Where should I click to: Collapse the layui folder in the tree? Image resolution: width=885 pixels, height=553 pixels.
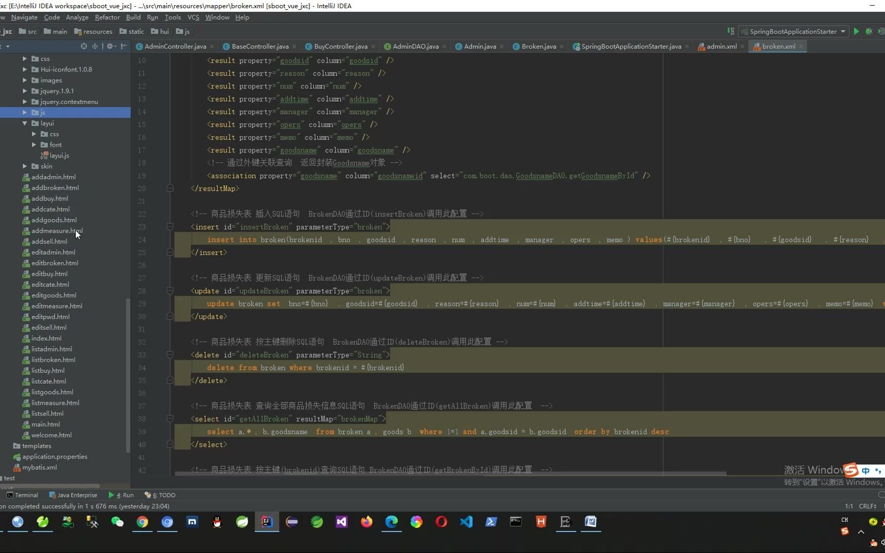(x=24, y=123)
